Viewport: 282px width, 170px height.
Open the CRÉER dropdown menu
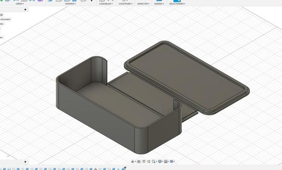click(x=19, y=4)
